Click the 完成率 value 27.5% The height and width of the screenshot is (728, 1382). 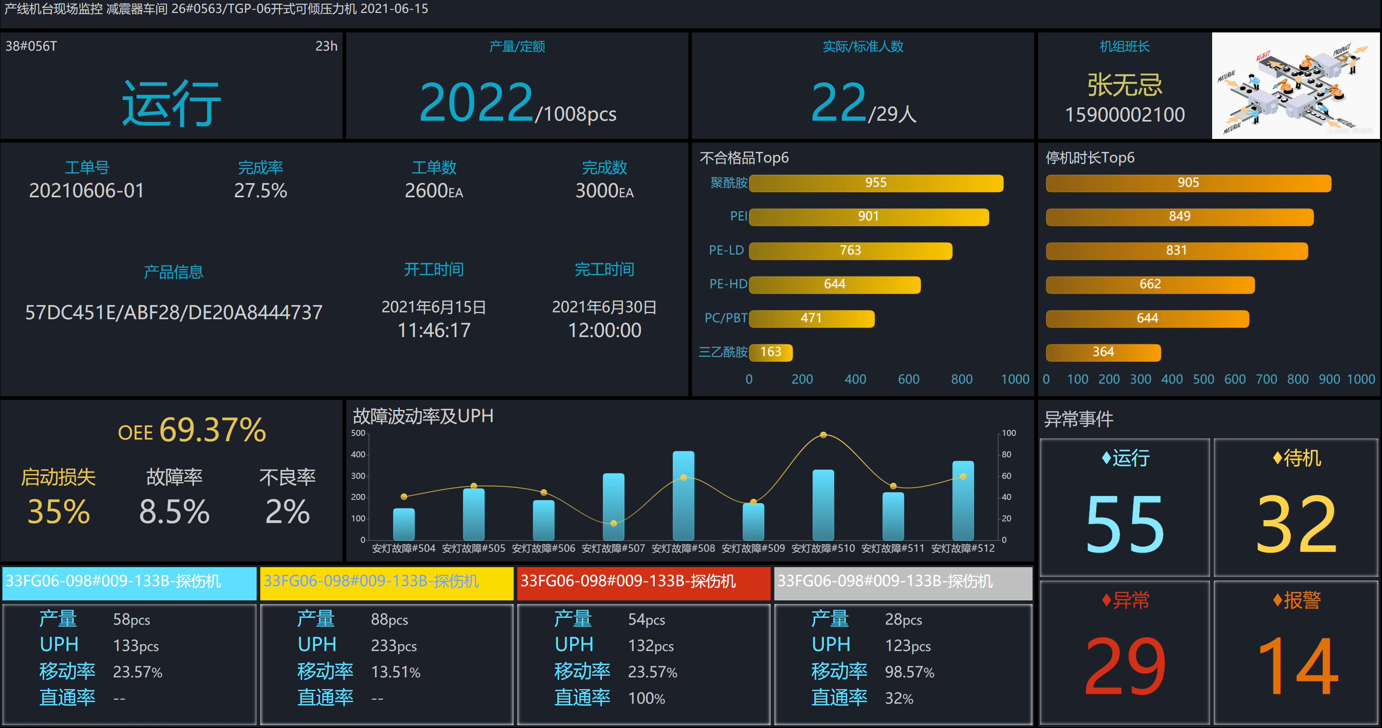point(261,191)
